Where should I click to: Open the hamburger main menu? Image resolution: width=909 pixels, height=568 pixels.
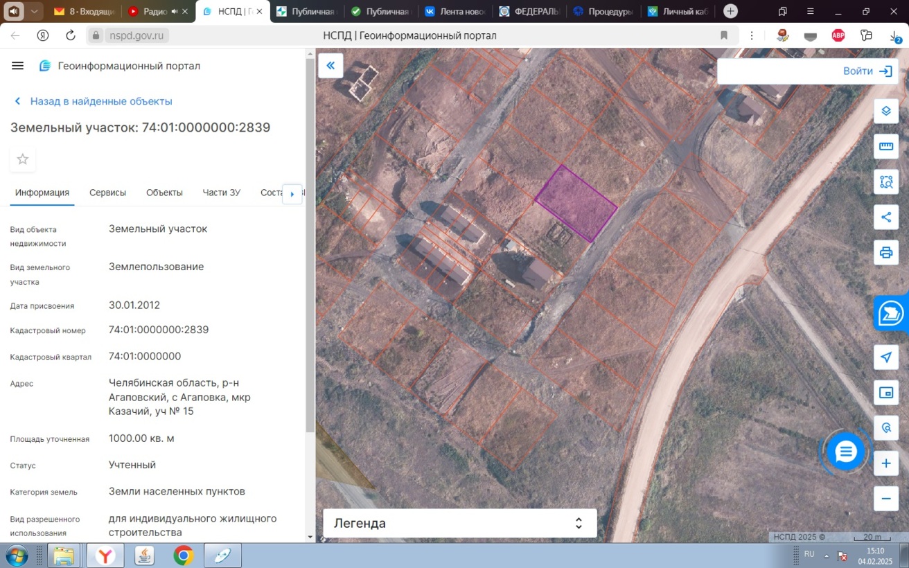pyautogui.click(x=18, y=66)
